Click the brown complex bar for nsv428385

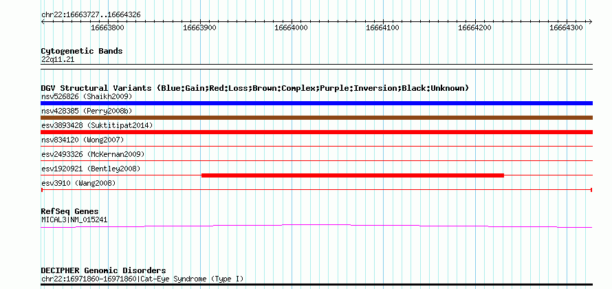[x=316, y=118]
